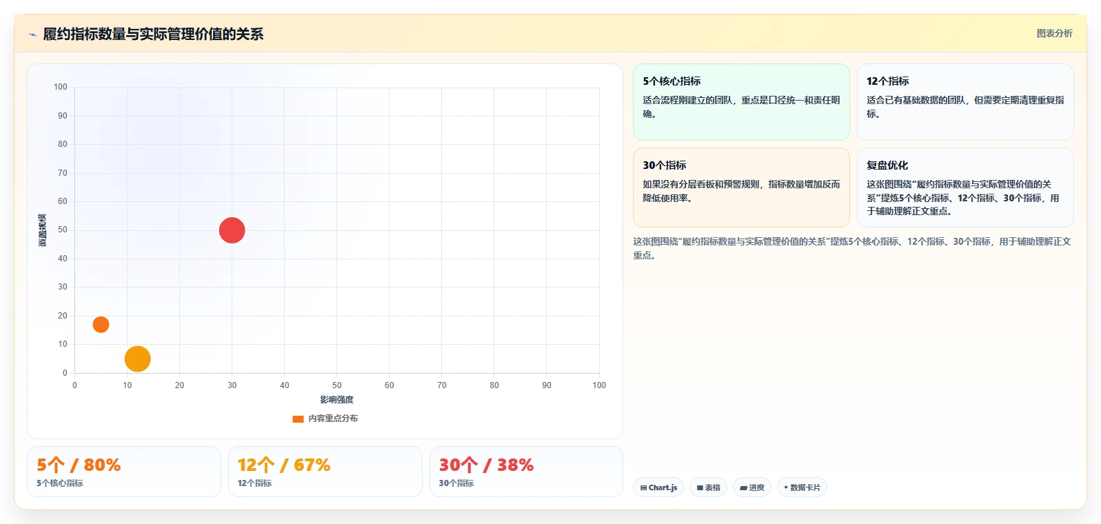Click the progress icon in 进度 tag
The image size is (1101, 524).
click(744, 487)
